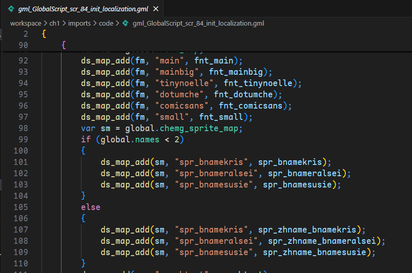412x273 pixels.
Task: Click the if keyword on line 99
Action: tap(86, 139)
